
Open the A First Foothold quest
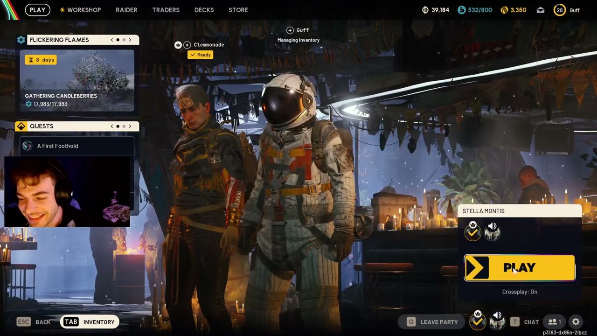(x=77, y=146)
